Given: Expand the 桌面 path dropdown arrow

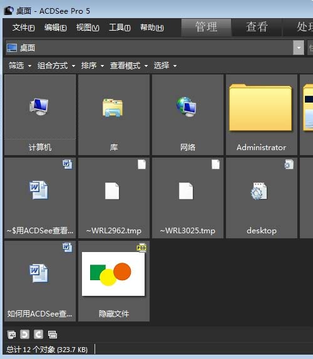Looking at the screenshot, I should pos(299,48).
